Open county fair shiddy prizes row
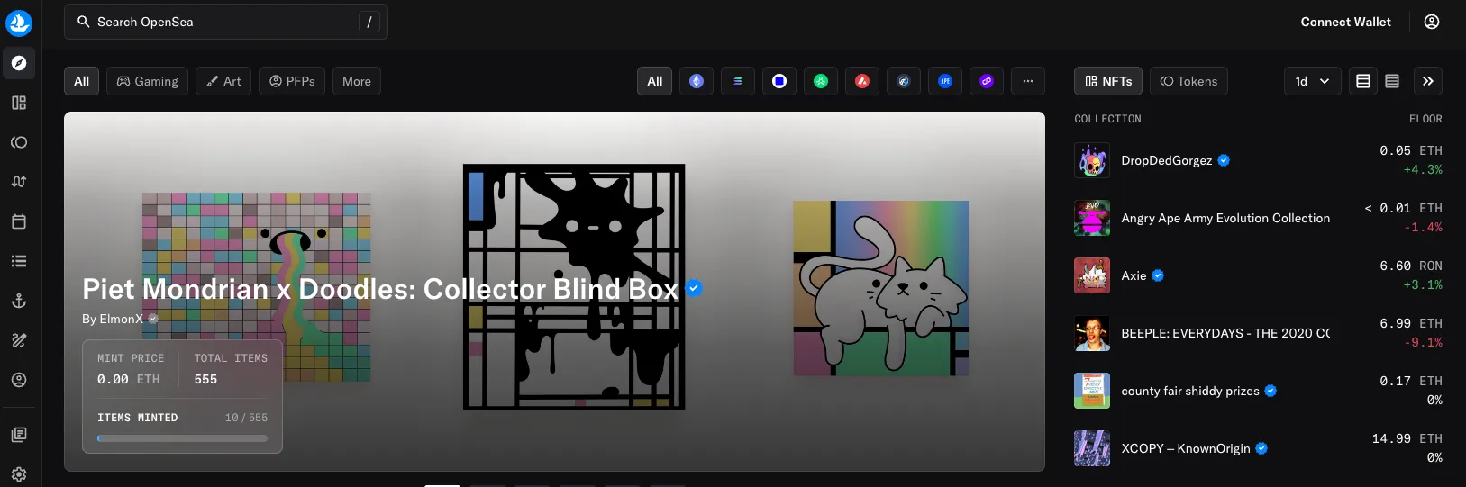The height and width of the screenshot is (487, 1466). (1258, 391)
